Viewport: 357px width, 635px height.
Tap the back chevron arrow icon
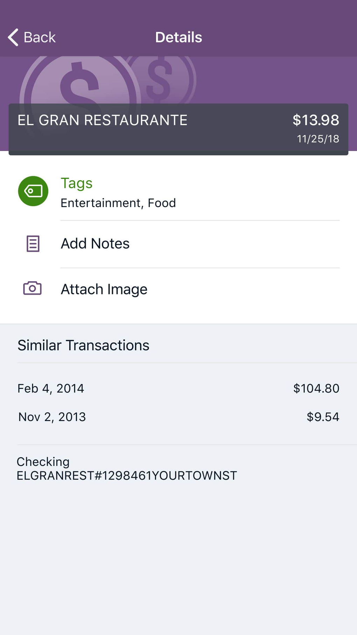[x=13, y=37]
